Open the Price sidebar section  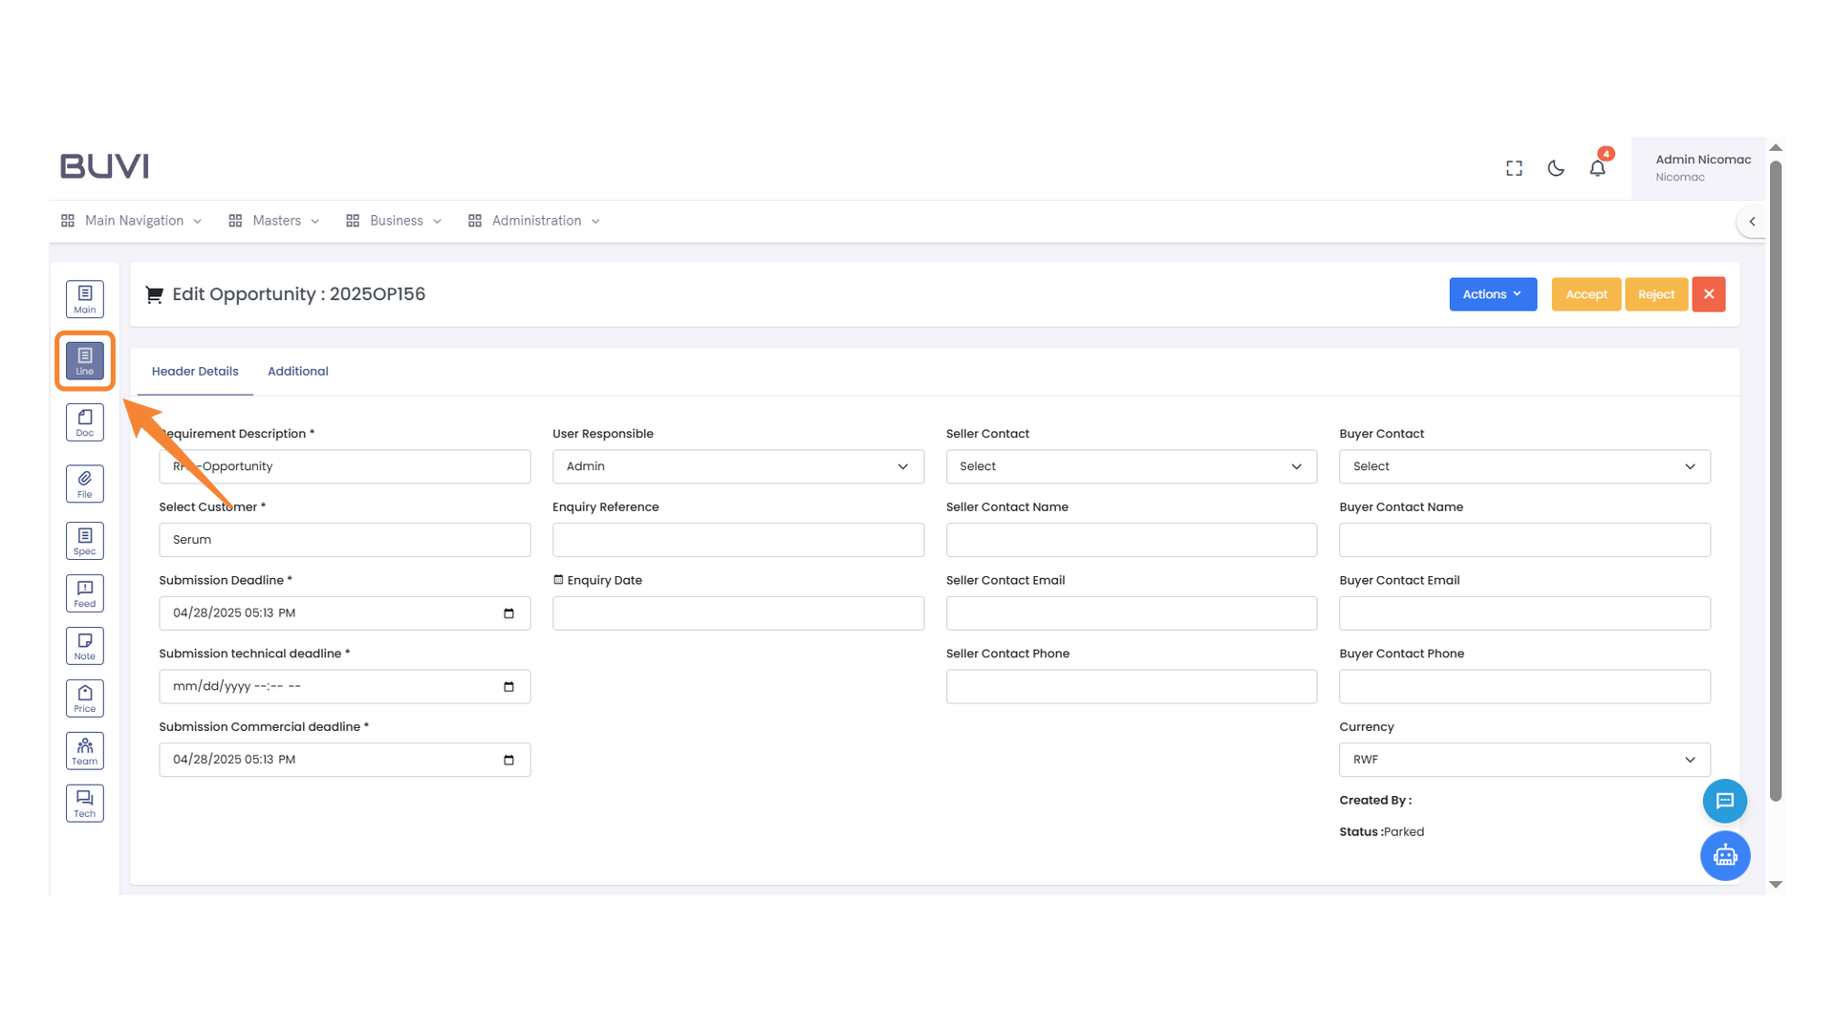[85, 699]
